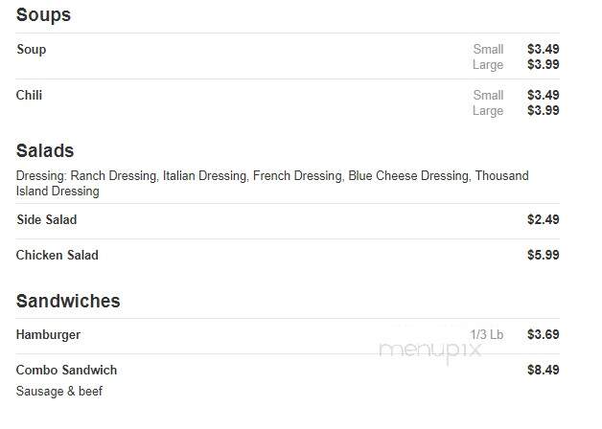
Task: Select the Chili menu item
Action: [29, 95]
